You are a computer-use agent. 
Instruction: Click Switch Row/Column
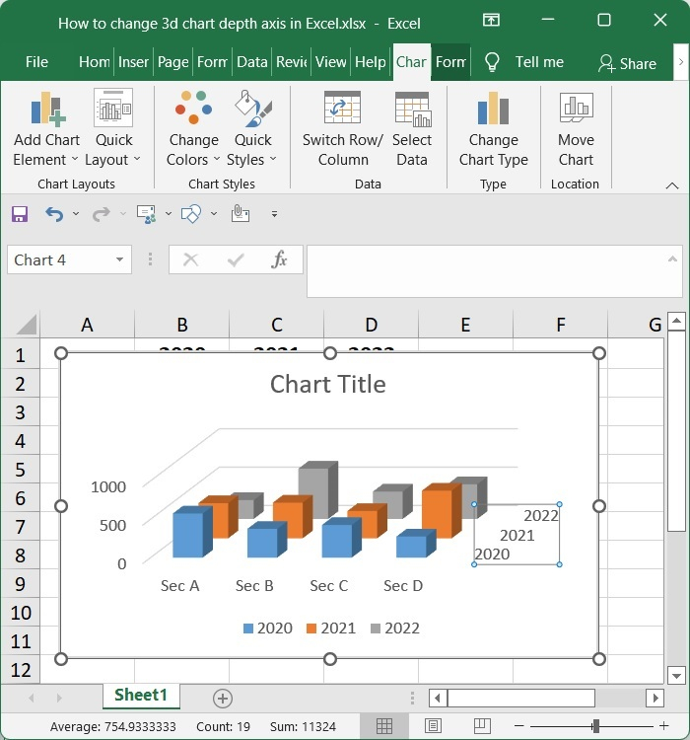point(343,128)
